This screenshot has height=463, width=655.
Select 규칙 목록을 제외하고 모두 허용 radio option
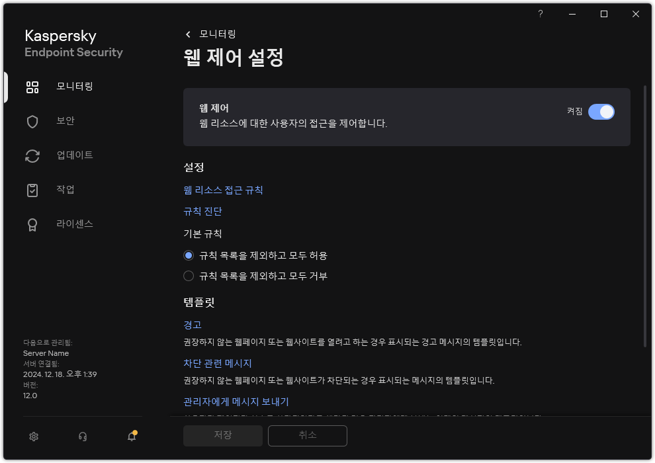click(189, 255)
